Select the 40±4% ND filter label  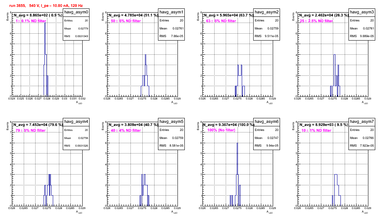pyautogui.click(x=126, y=131)
